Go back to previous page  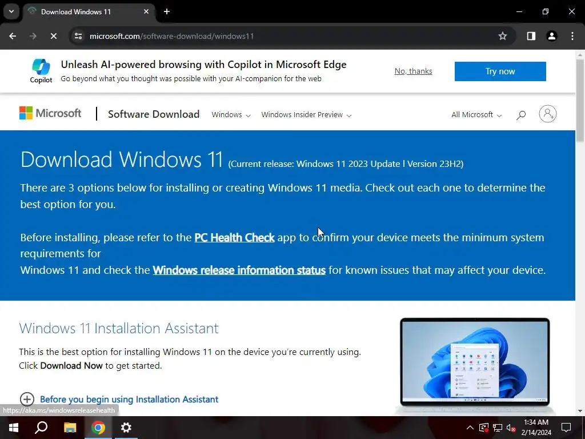point(13,36)
